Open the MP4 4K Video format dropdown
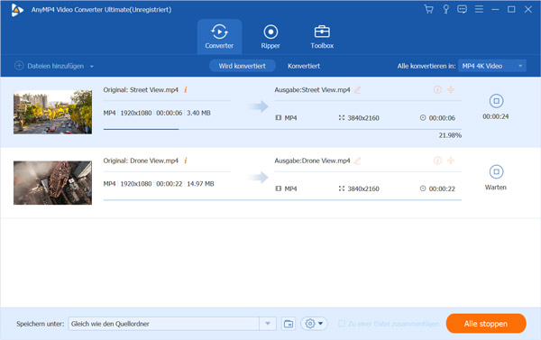541x340 pixels. tap(492, 66)
